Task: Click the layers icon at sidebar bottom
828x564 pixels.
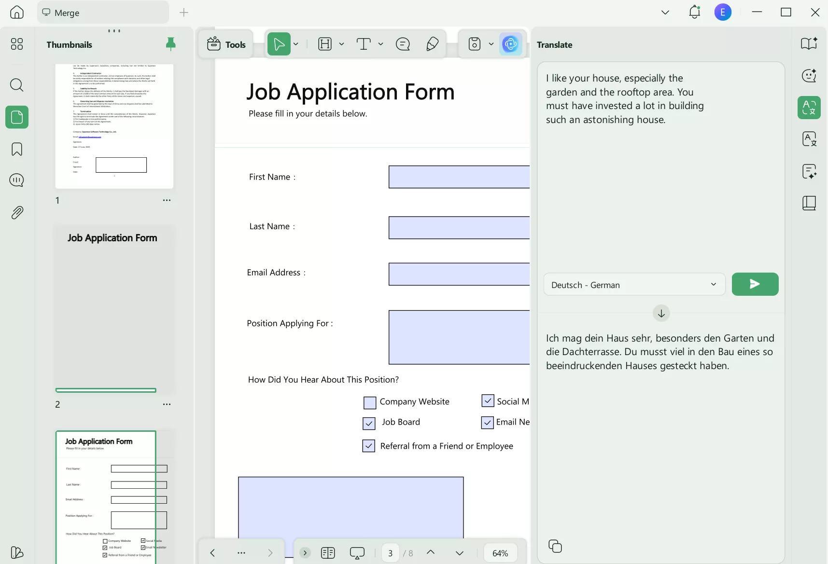Action: coord(17,552)
